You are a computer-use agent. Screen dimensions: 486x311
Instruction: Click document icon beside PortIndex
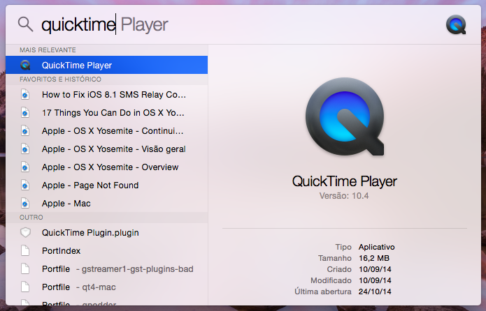pyautogui.click(x=25, y=251)
